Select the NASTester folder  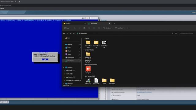[x=112, y=81]
